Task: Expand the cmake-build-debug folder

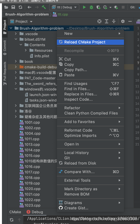Action: (x=16, y=67)
